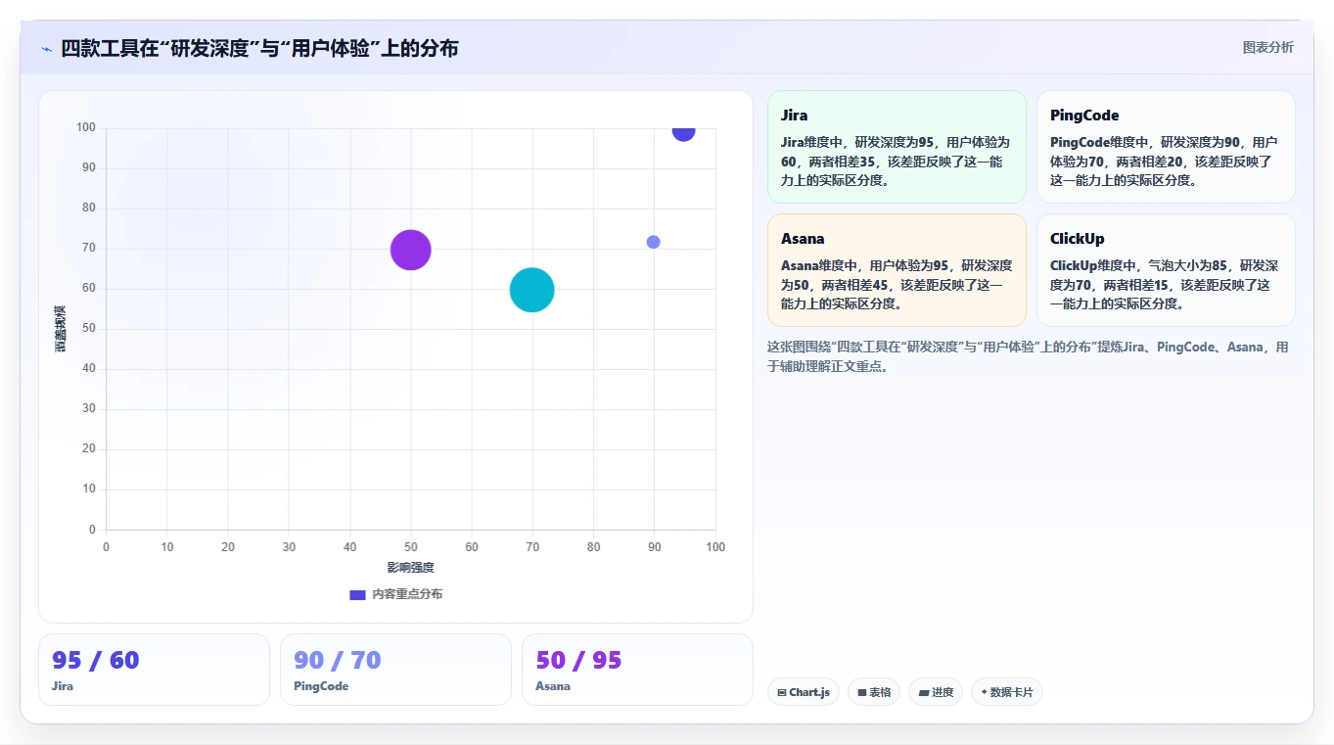Click the lightning icon beside the title
Screen dimensions: 1334x745
tap(46, 49)
